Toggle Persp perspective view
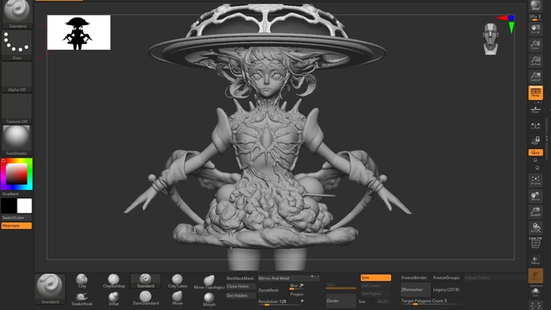 (535, 93)
